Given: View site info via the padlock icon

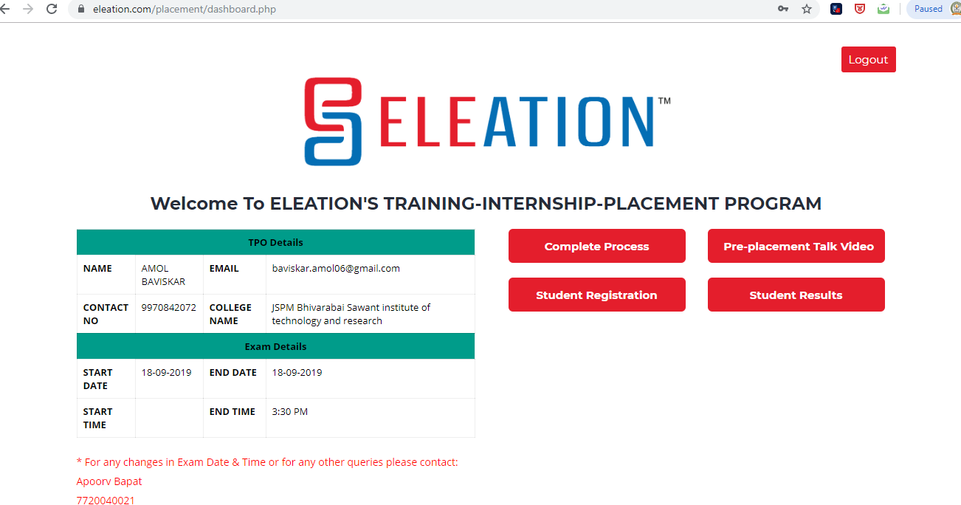Looking at the screenshot, I should click(x=81, y=10).
